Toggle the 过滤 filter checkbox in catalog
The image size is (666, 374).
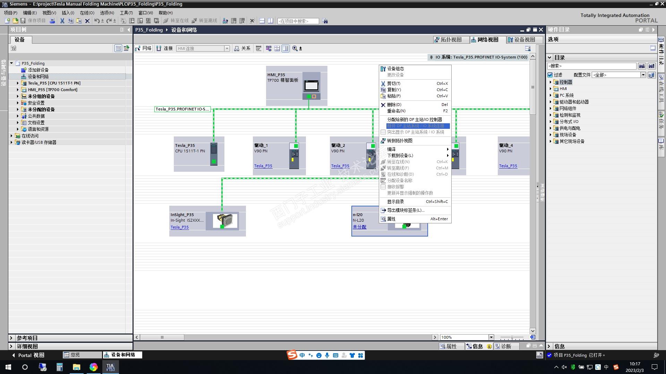(x=550, y=75)
